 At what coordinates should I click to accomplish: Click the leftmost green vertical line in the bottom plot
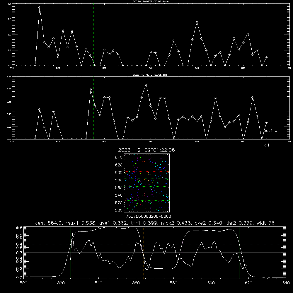(x=71, y=252)
